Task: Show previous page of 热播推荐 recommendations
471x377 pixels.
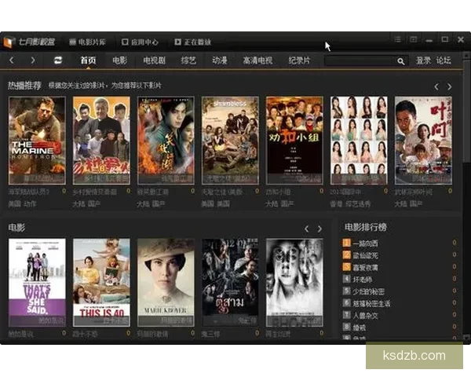Action: pyautogui.click(x=436, y=86)
